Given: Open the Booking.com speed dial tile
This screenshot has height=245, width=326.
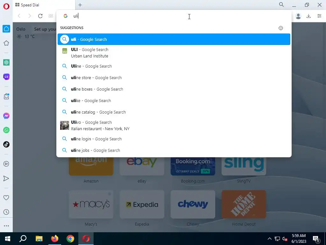Looking at the screenshot, I should point(193,166).
